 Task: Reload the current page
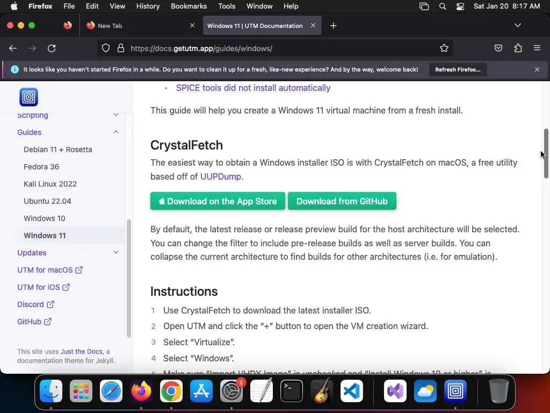(52, 48)
